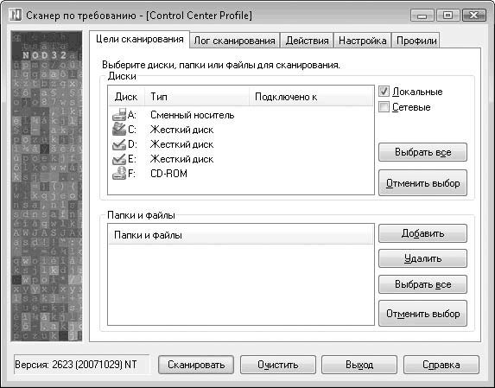Click the NOD32 logo banner image
495x388 pixels.
tap(47, 186)
